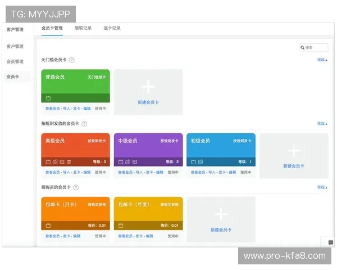Click 售价: 0.01 on 包邮卡（月卡） card

(x=97, y=226)
